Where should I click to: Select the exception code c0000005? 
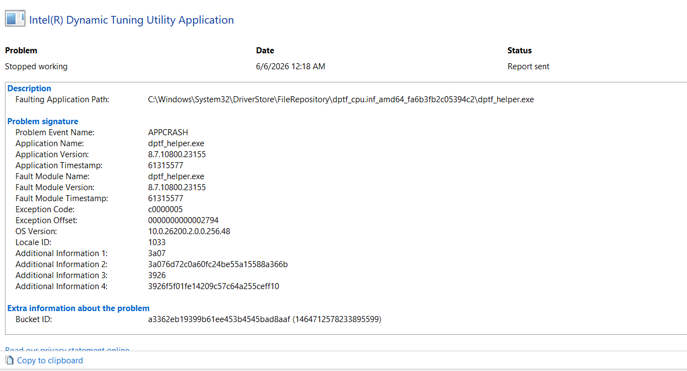(x=165, y=209)
